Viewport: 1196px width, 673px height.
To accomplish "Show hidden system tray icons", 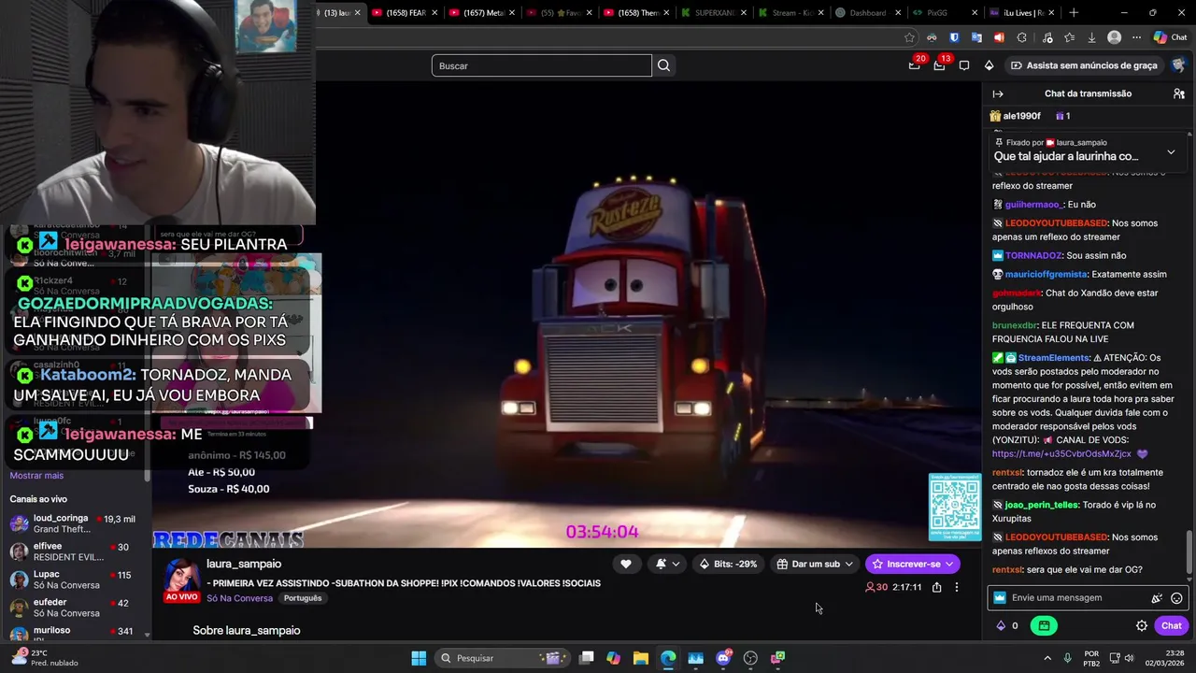I will coord(1046,658).
